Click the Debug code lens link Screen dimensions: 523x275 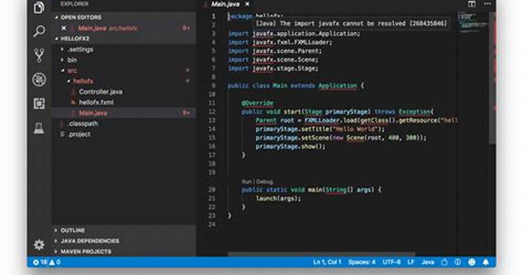coord(265,182)
